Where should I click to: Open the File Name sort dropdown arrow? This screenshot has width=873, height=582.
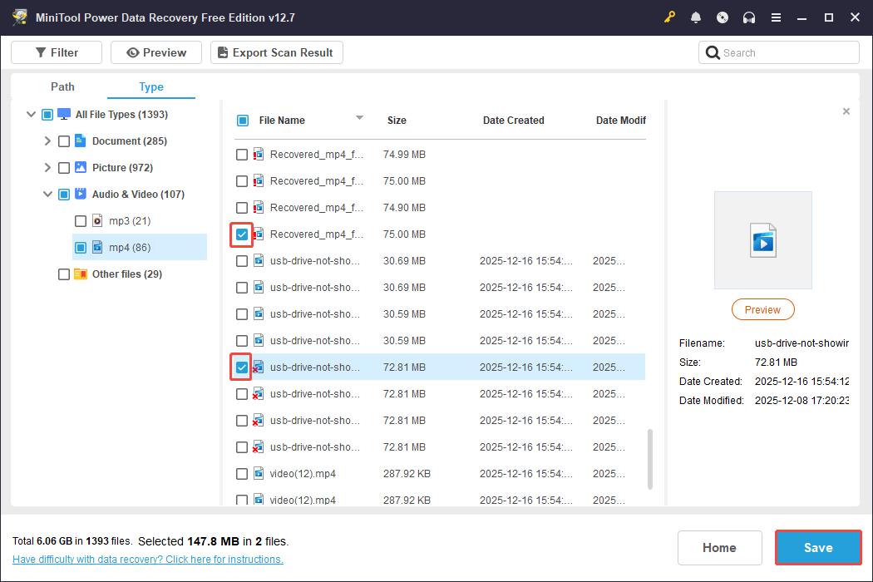(x=359, y=118)
